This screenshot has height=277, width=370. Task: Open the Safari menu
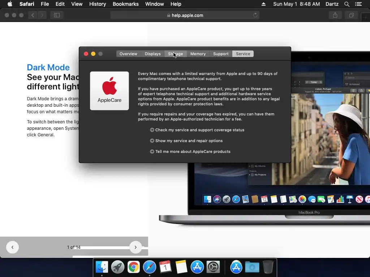coord(27,4)
